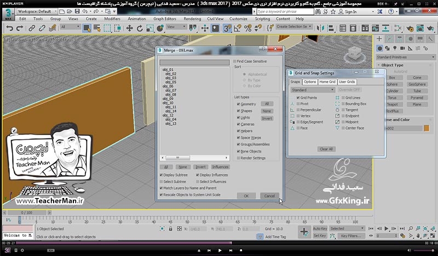Open Selected key filter dropdown
This screenshot has width=438, height=256.
tap(347, 229)
